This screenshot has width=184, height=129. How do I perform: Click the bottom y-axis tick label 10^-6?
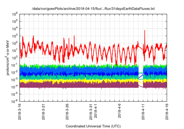14,101
